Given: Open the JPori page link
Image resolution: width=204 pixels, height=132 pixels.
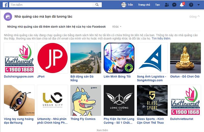Looking at the screenshot, I should coord(41,77).
